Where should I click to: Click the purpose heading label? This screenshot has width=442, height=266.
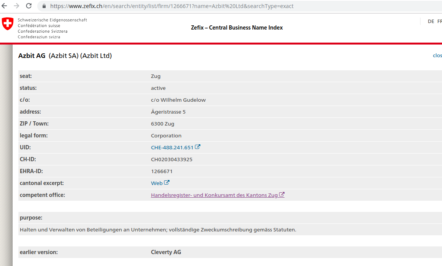coord(31,218)
